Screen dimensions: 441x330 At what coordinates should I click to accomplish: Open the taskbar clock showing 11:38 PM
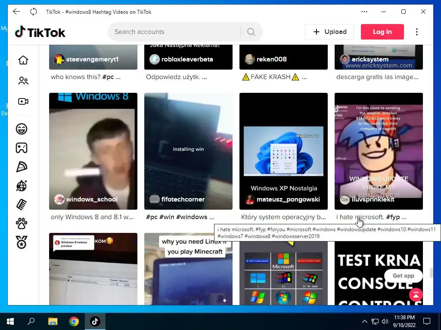pyautogui.click(x=404, y=321)
